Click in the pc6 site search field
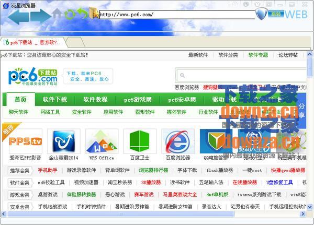314x225 pixels. pyautogui.click(x=240, y=76)
